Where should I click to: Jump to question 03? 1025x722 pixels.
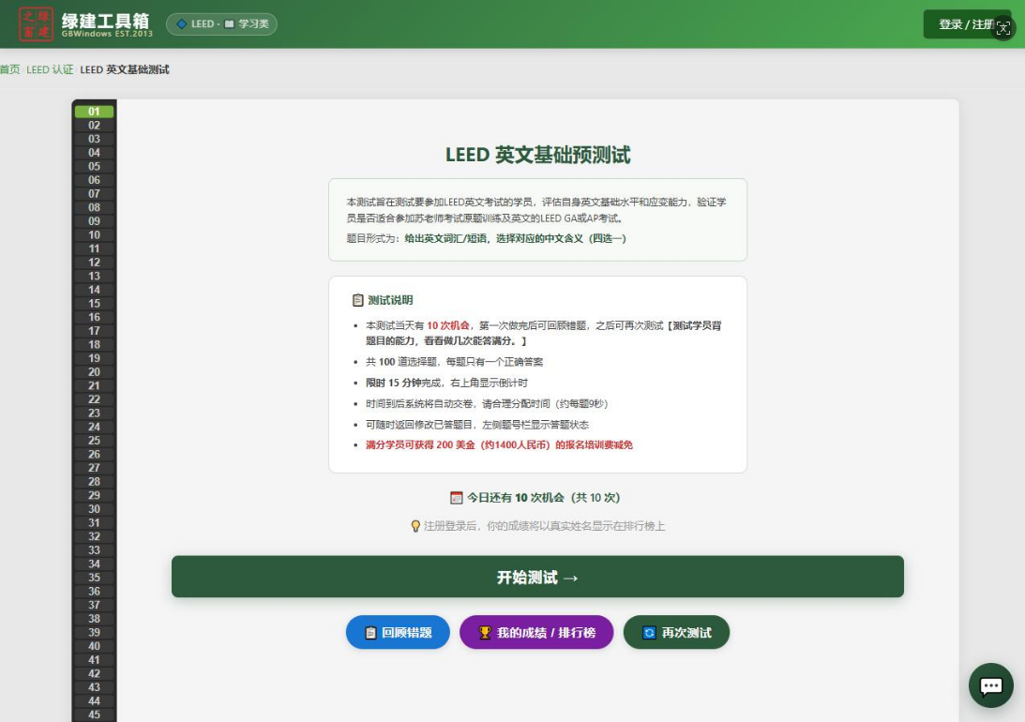[94, 139]
